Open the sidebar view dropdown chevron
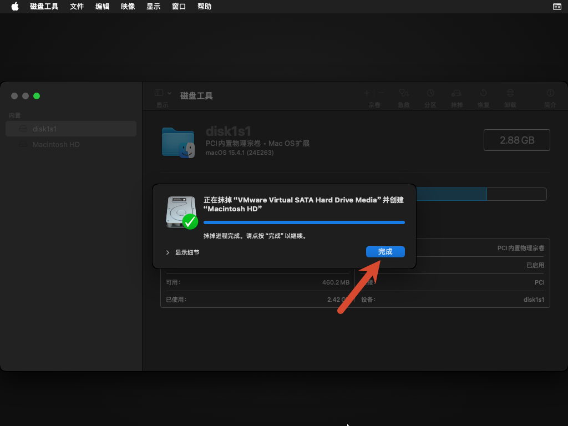The image size is (568, 426). [x=169, y=93]
